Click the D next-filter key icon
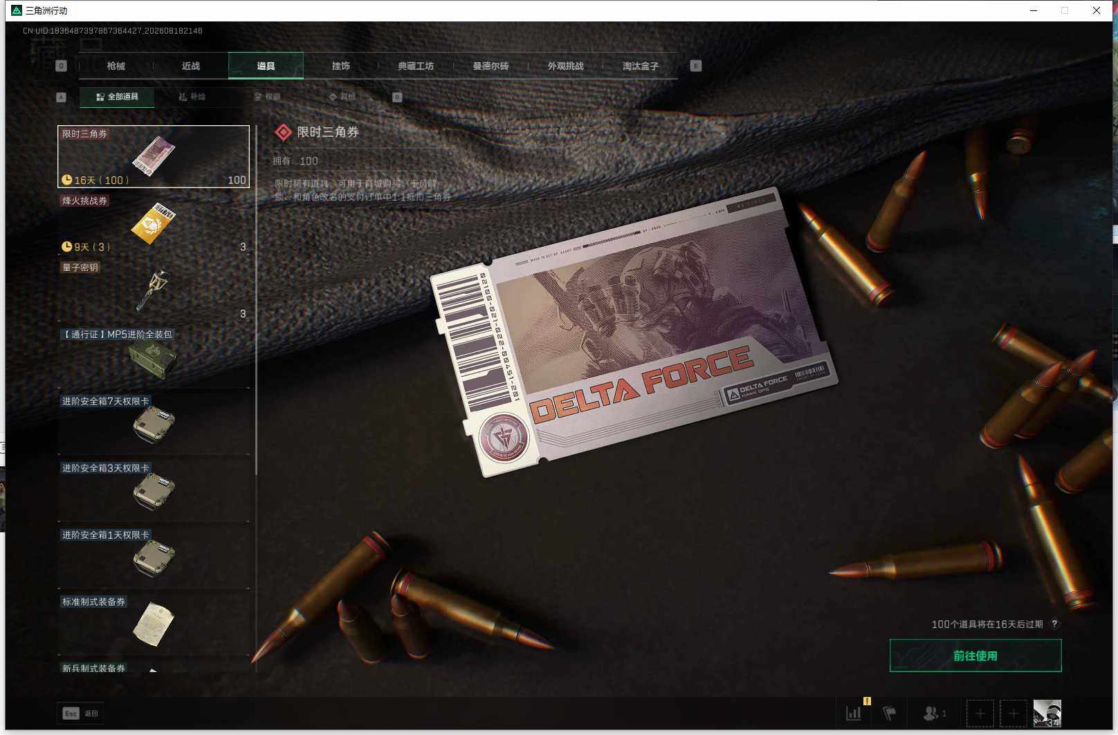This screenshot has width=1118, height=735. click(397, 97)
